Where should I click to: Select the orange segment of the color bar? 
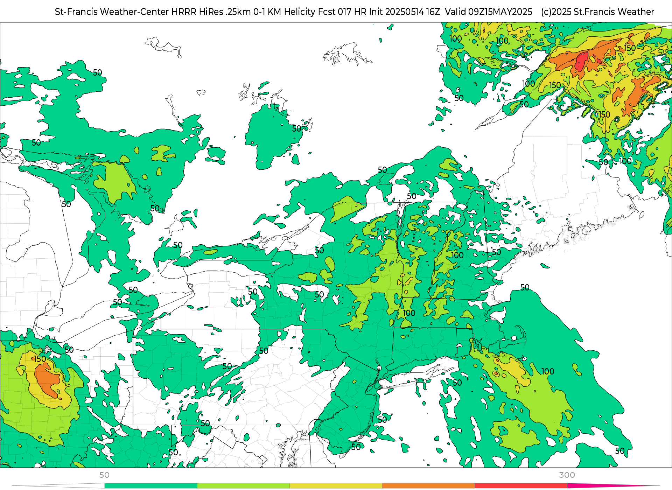[x=428, y=486]
